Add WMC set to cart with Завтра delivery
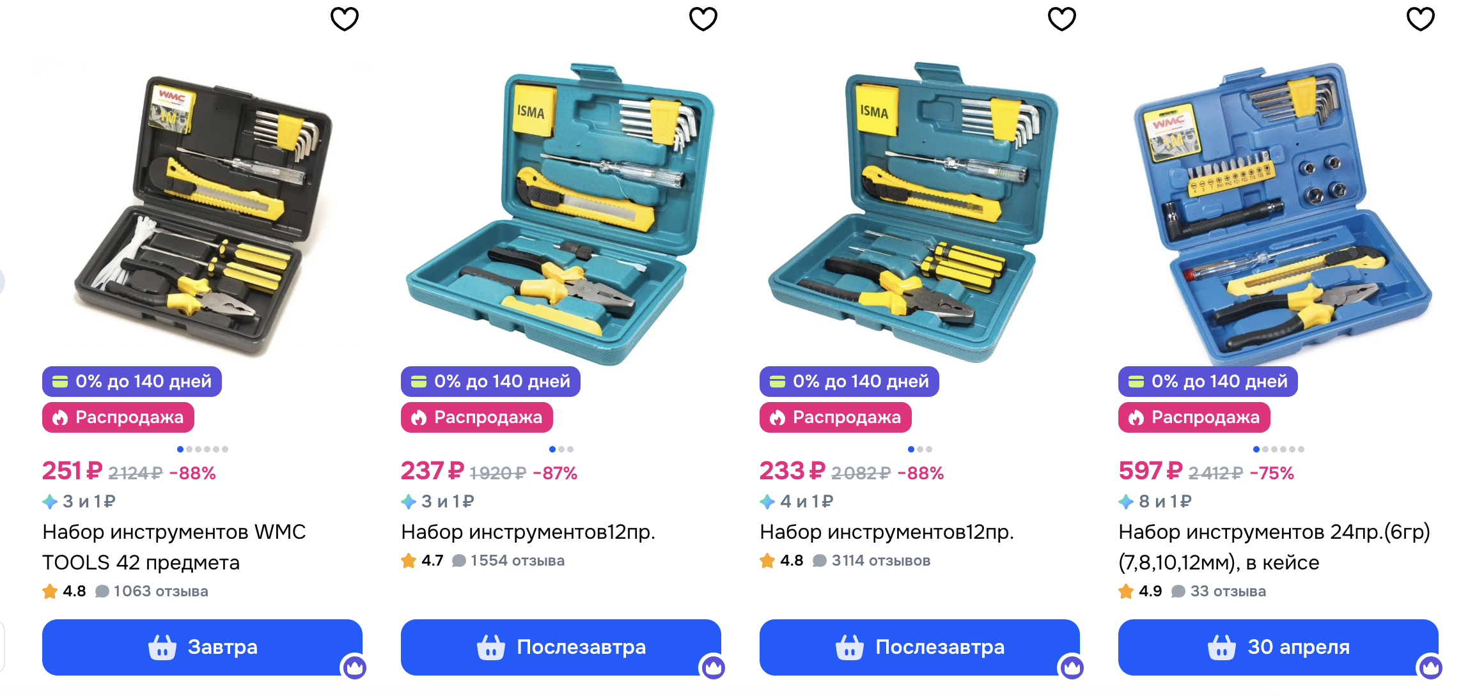The height and width of the screenshot is (696, 1477). (x=202, y=647)
